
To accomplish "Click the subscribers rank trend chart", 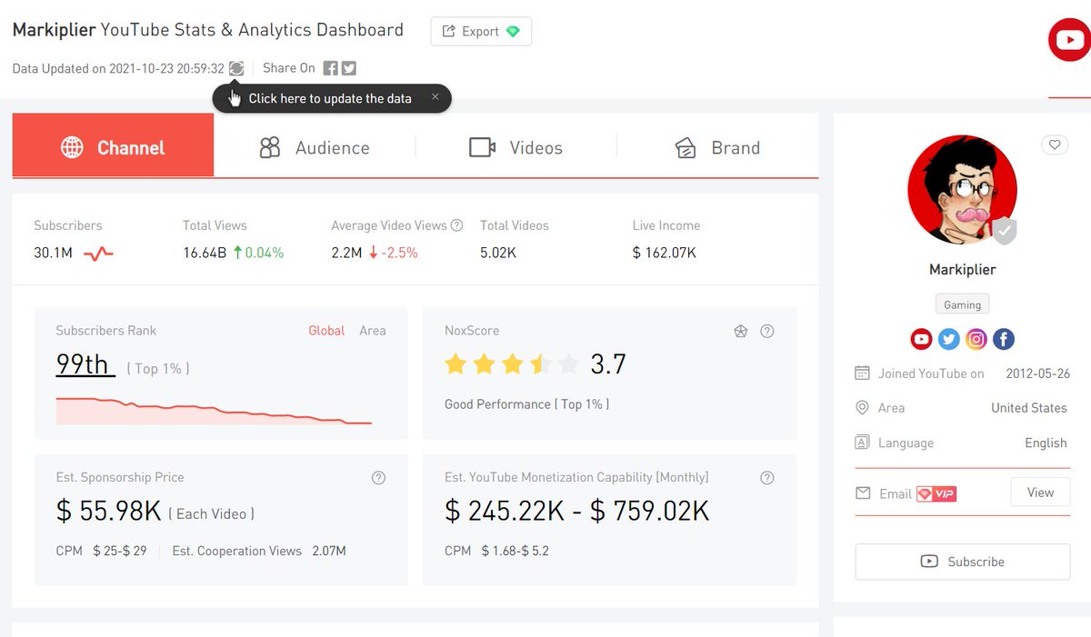I will click(214, 411).
